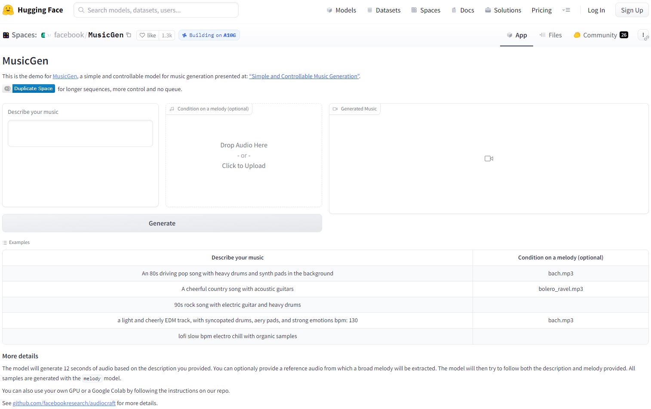Select the lofi slow bpm electro chill example
This screenshot has height=409, width=651.
[x=237, y=336]
